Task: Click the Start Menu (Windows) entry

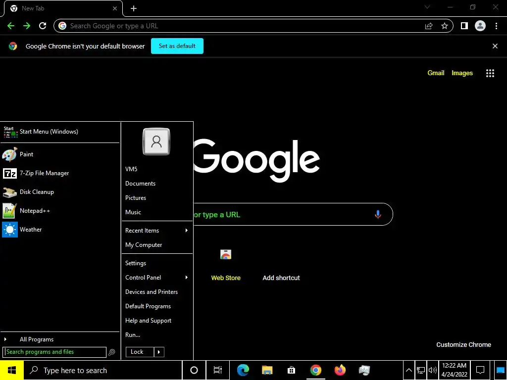Action: (60, 132)
